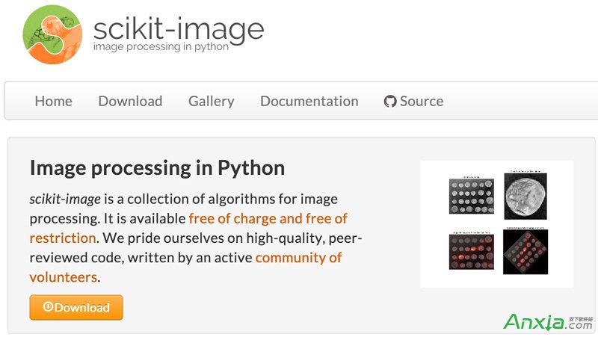
Task: Click the 'image processing in python' tagline
Action: [x=161, y=46]
